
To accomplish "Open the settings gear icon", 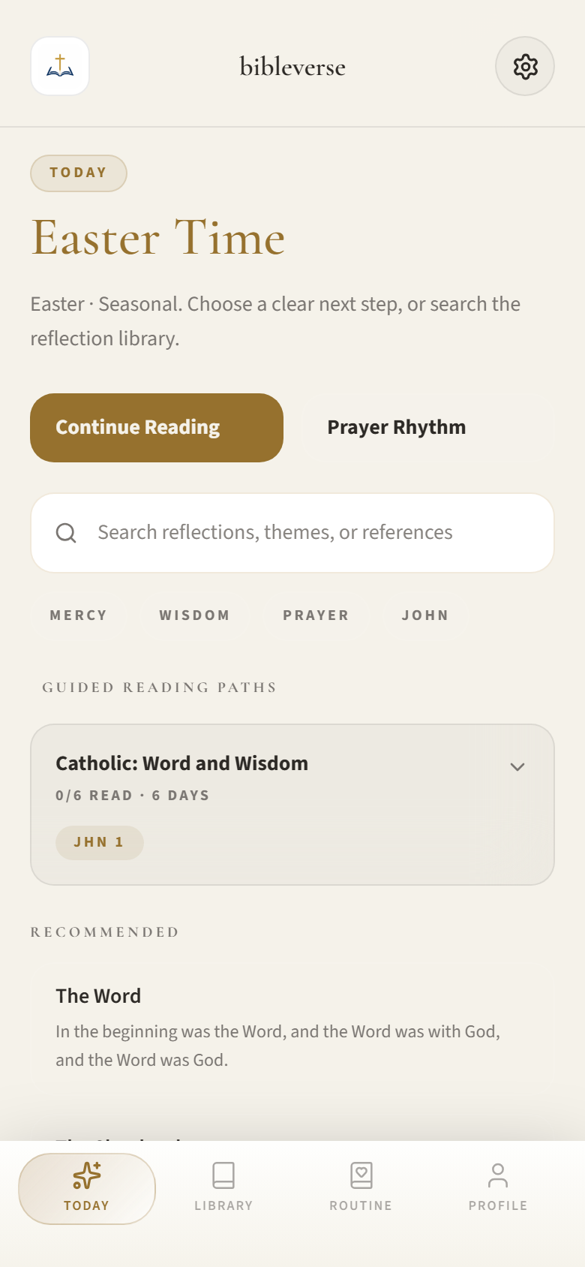I will click(524, 66).
